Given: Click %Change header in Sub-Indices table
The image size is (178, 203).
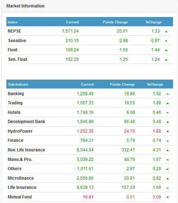Looking at the screenshot, I should tap(155, 85).
